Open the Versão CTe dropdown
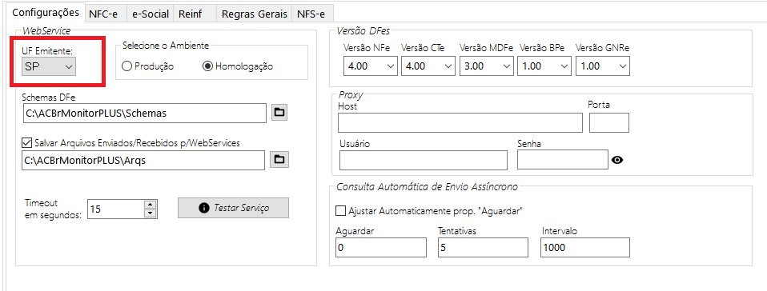Viewport: 767px width, 291px height. coord(428,66)
